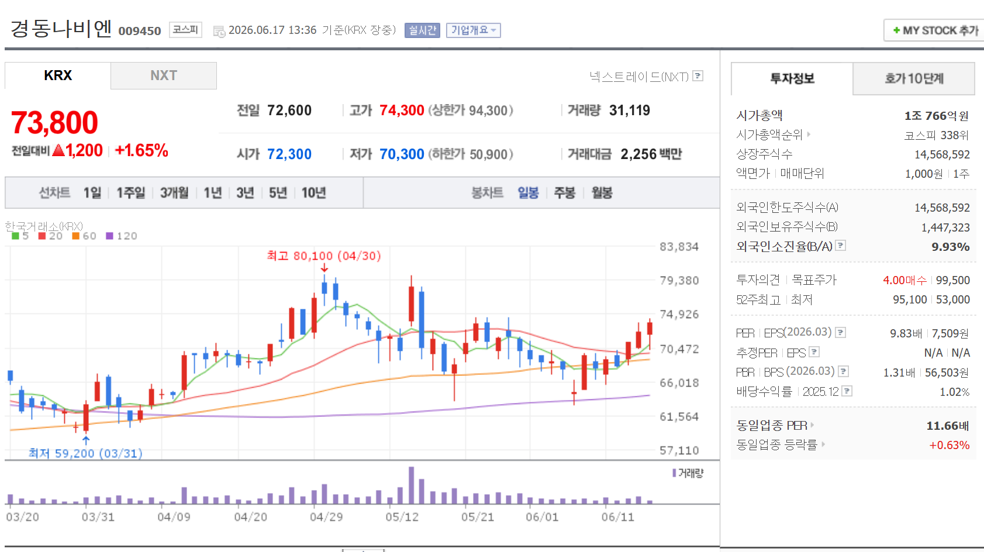Click the MY STOCK 추가 button
This screenshot has height=552, width=984.
(x=935, y=30)
